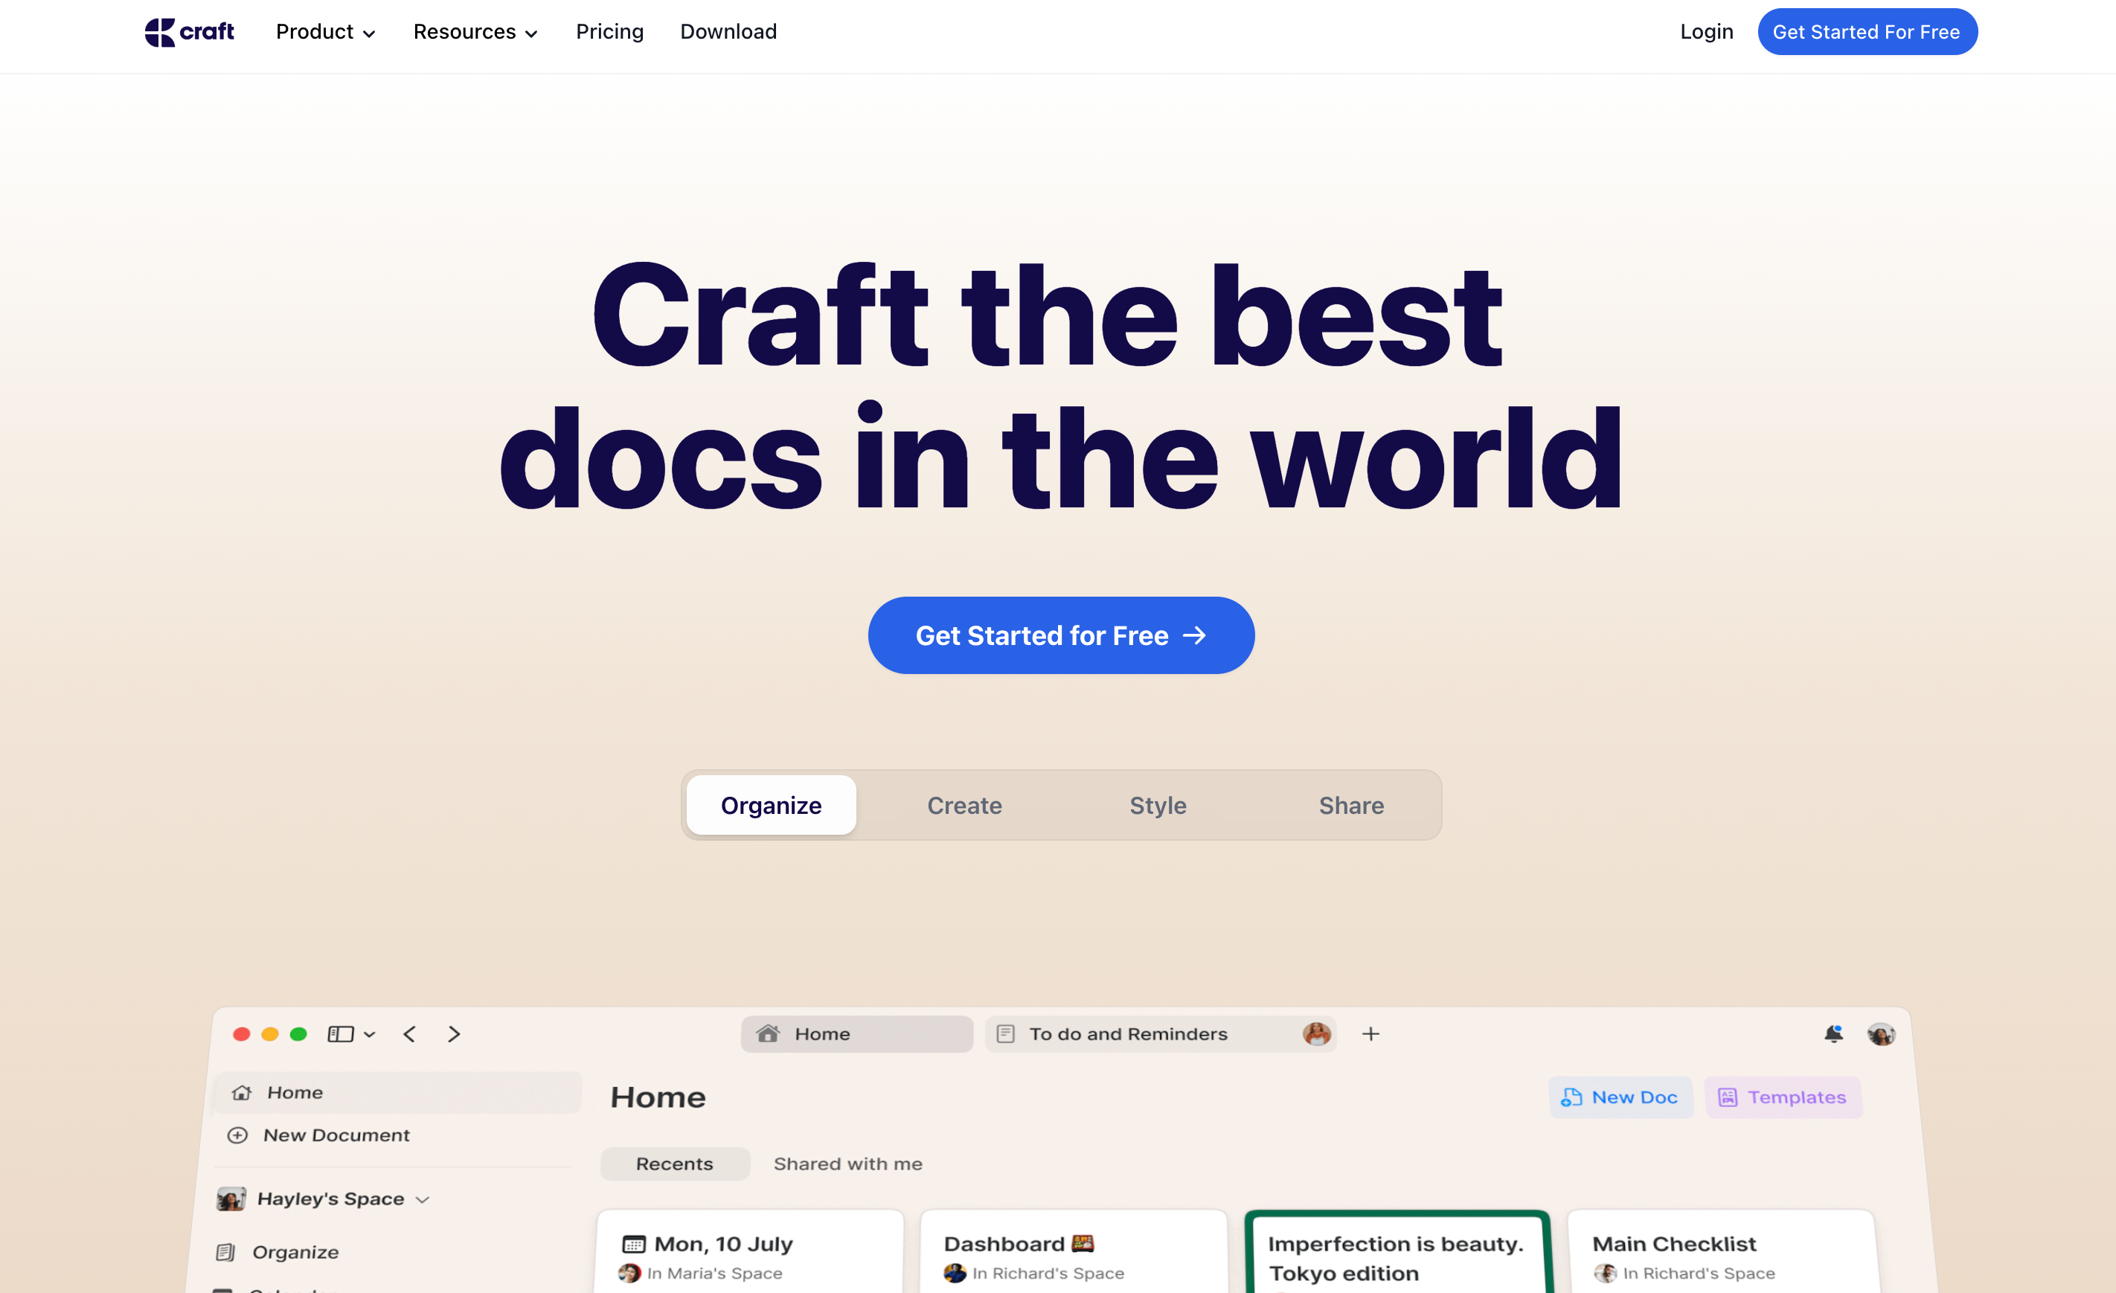
Task: Add a new tab with the plus icon
Action: [x=1370, y=1033]
